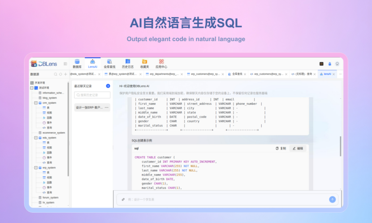Click add plus icon in 数据源 header
Image resolution: width=372 pixels, height=223 pixels.
click(x=65, y=74)
